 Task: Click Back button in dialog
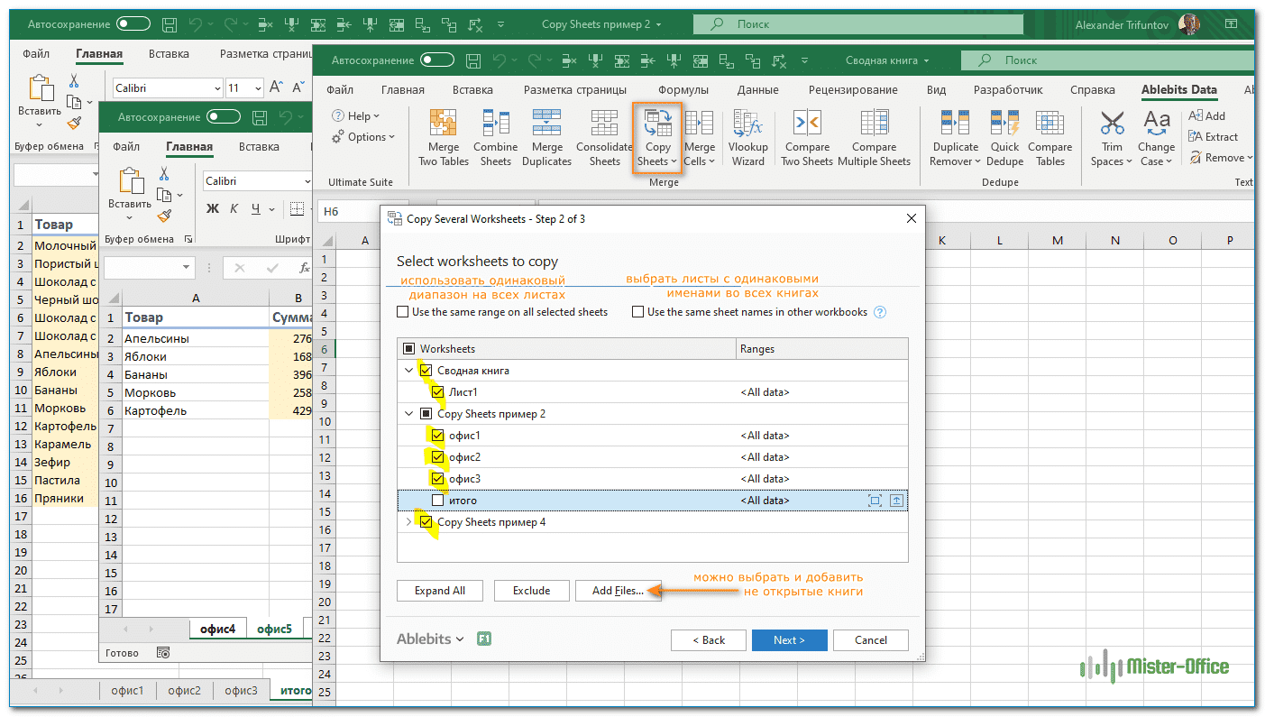click(x=708, y=640)
